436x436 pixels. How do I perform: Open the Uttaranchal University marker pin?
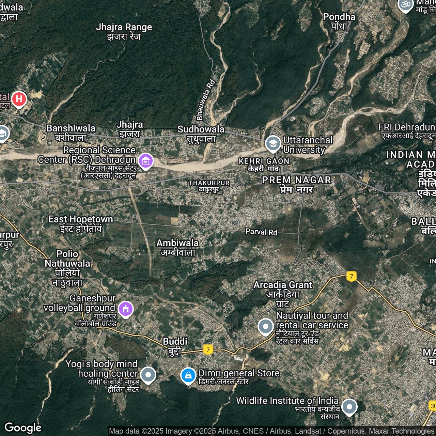click(273, 144)
